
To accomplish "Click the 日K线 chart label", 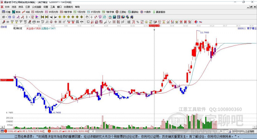I will coord(4,27).
